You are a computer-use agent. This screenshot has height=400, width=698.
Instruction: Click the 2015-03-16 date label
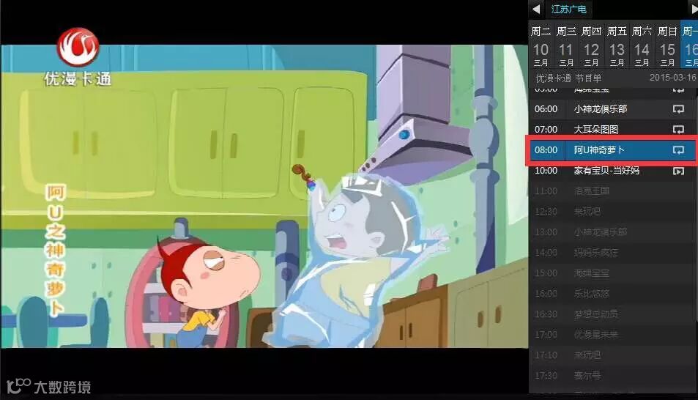[672, 78]
